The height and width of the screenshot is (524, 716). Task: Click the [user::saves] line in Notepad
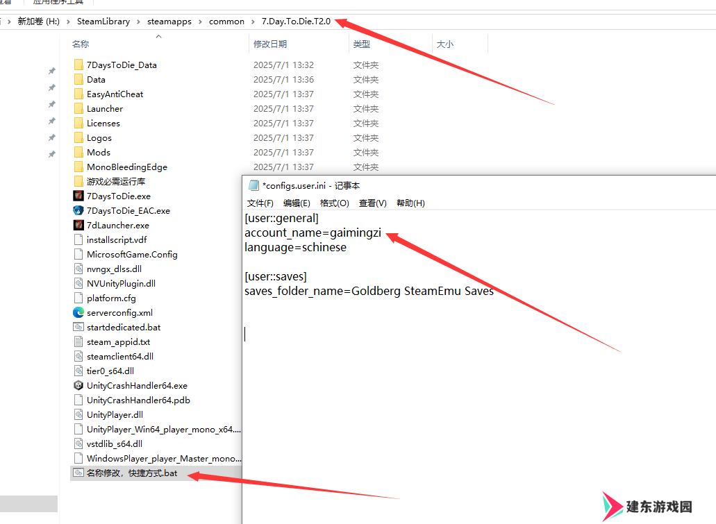276,277
